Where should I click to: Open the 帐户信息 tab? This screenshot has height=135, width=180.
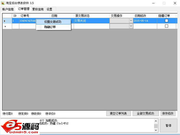(x=8, y=9)
